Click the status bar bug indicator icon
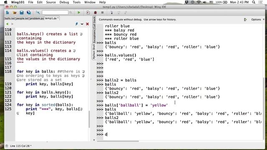The height and width of the screenshot is (150, 267). coord(7,146)
